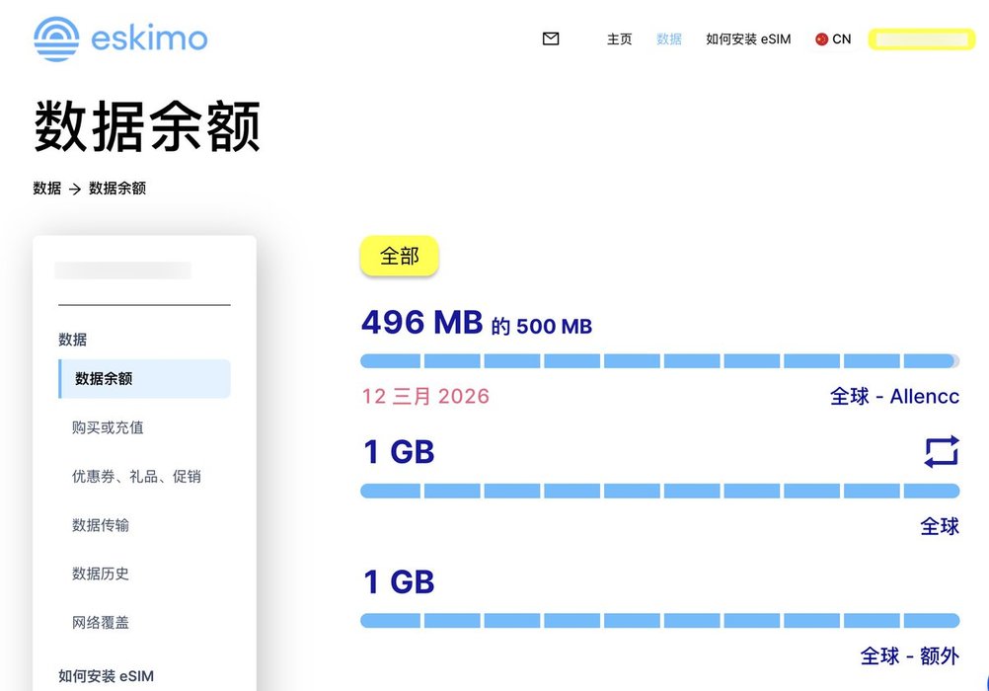This screenshot has width=989, height=691.
Task: Click the expiry date 12 三月 2026
Action: click(x=425, y=396)
